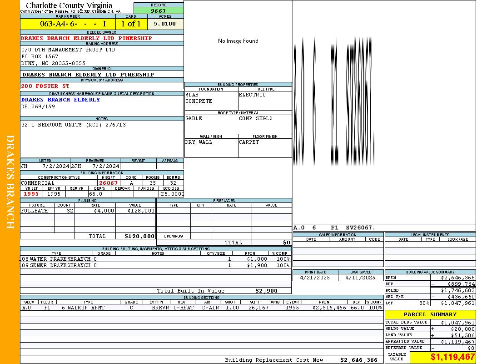Click the RCLND value $1,746,602
The width and height of the screenshot is (477, 364).
(458, 291)
